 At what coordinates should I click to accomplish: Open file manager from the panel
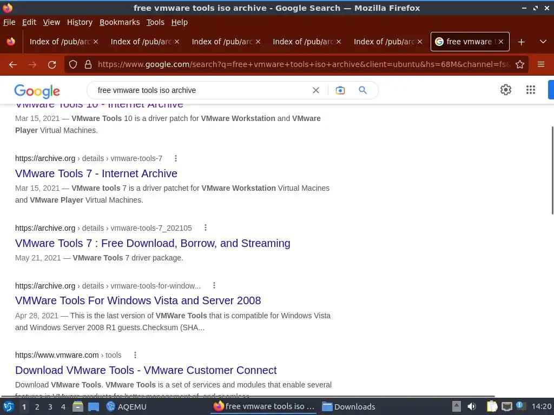78,407
